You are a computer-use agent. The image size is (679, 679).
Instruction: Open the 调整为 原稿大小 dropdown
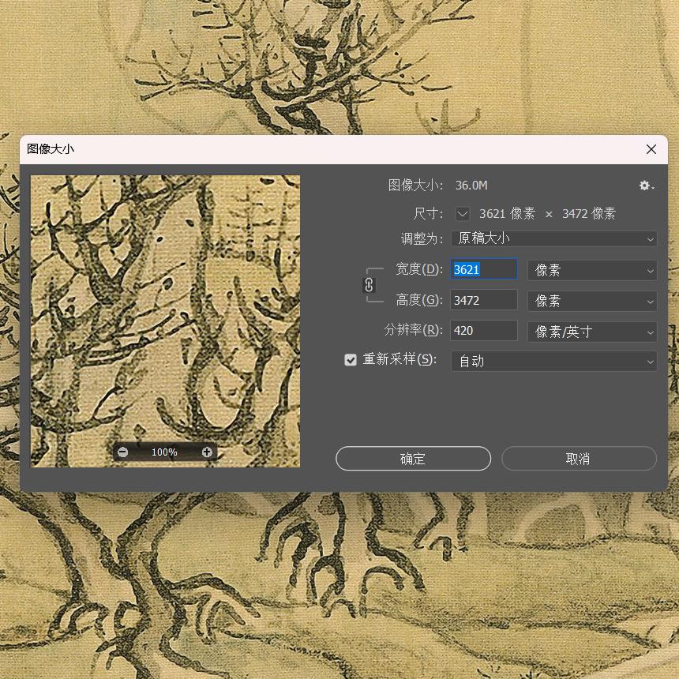click(553, 238)
